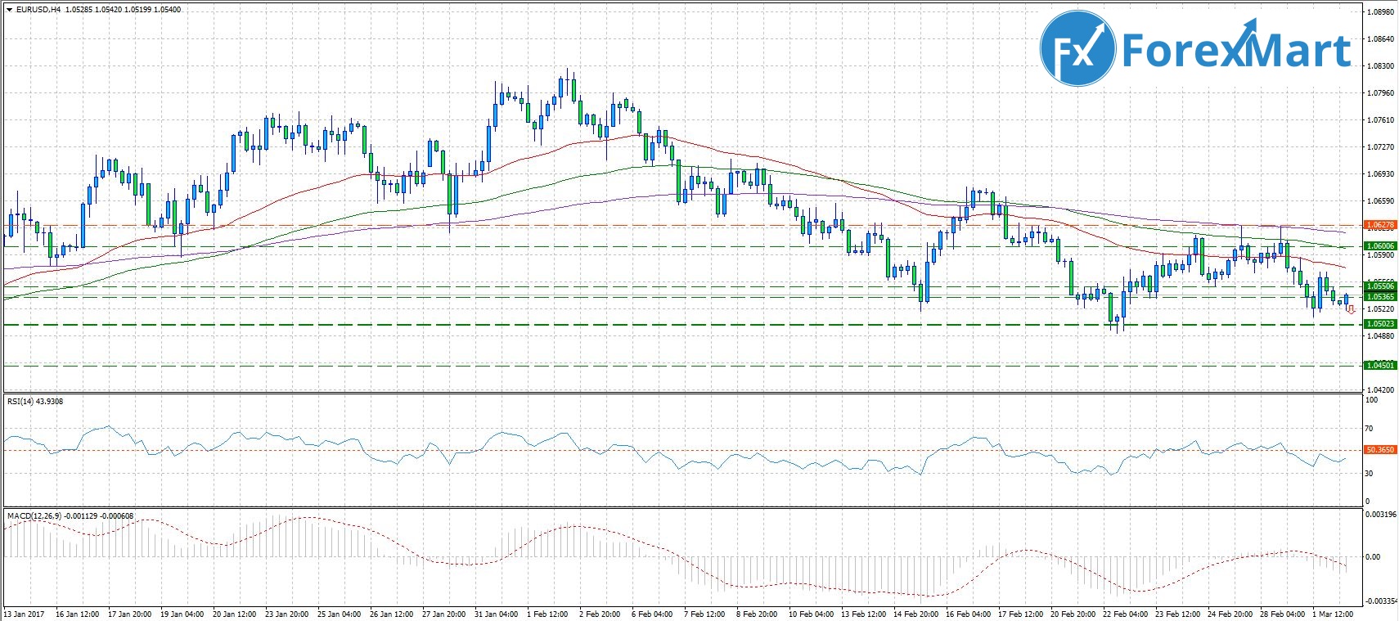This screenshot has height=621, width=1399.
Task: Click the 19 Jan 04:00 time axis label
Action: point(182,614)
